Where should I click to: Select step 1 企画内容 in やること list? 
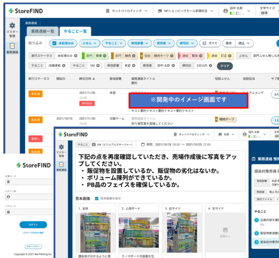click(x=267, y=222)
